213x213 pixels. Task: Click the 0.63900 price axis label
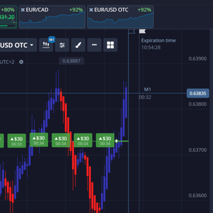[198, 59]
